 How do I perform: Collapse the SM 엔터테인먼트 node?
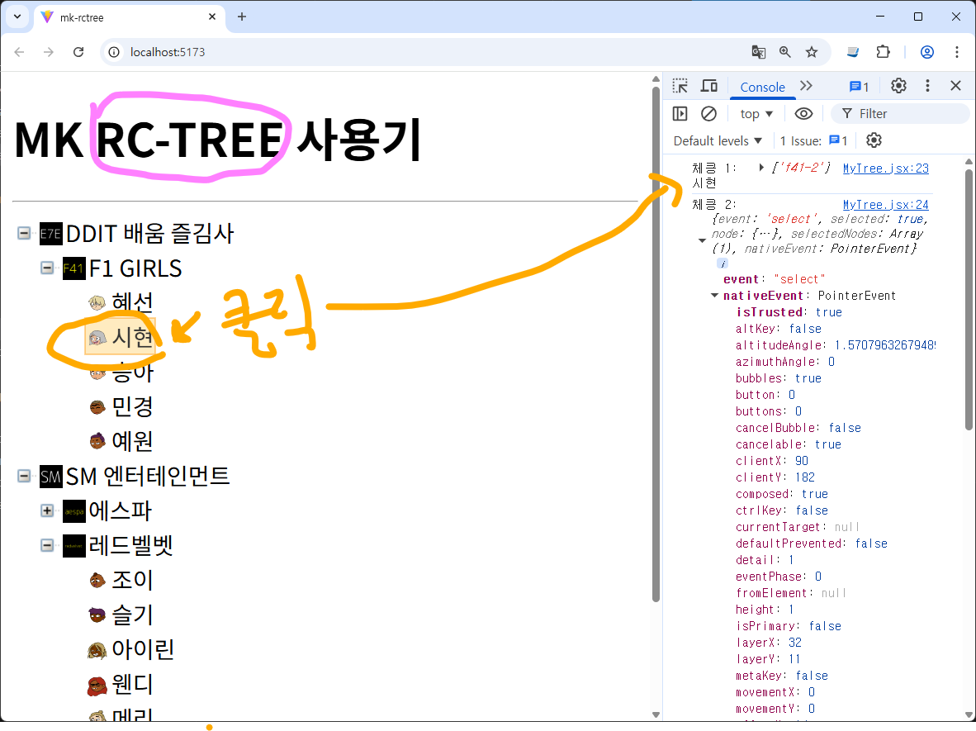click(x=24, y=477)
